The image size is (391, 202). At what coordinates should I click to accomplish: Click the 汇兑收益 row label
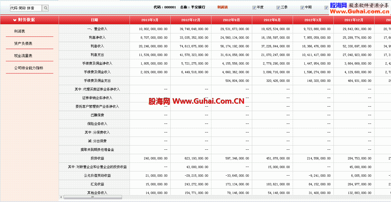pos(97,184)
